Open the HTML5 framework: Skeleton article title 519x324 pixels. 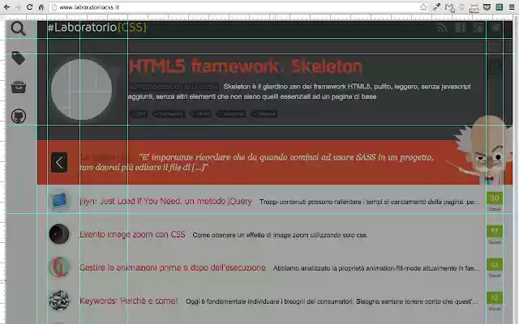pos(245,66)
